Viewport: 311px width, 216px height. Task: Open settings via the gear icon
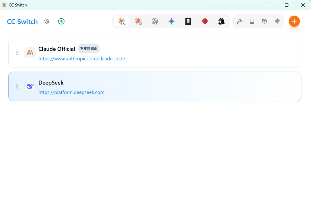click(47, 21)
